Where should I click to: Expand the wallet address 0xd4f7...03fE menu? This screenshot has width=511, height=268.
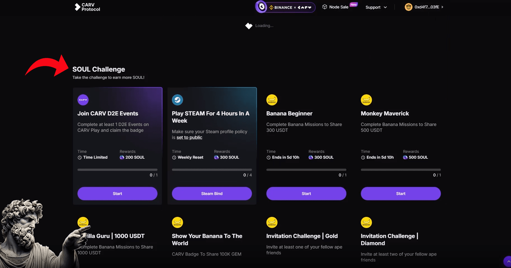[427, 7]
